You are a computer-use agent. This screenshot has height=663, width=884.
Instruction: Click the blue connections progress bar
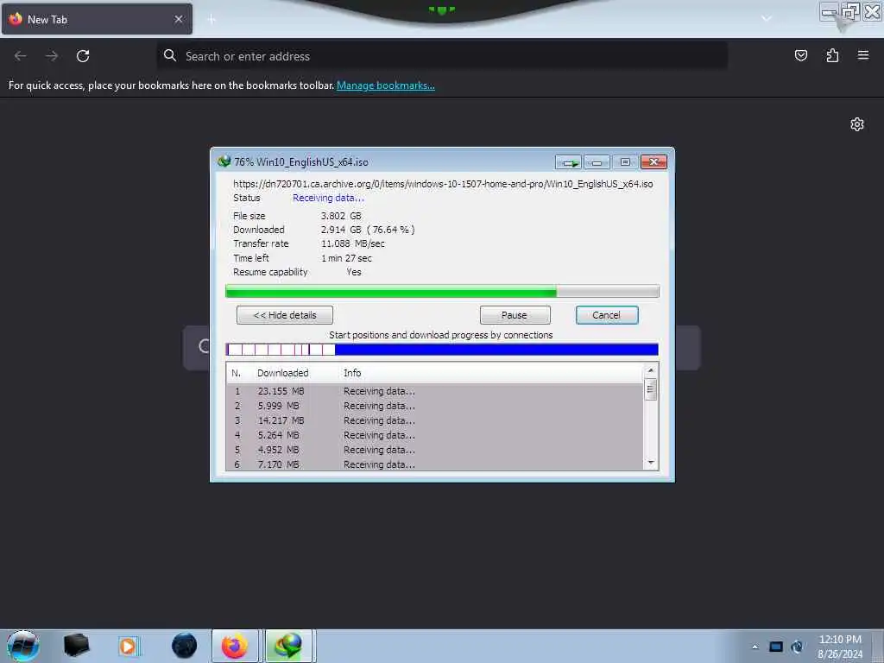(442, 350)
